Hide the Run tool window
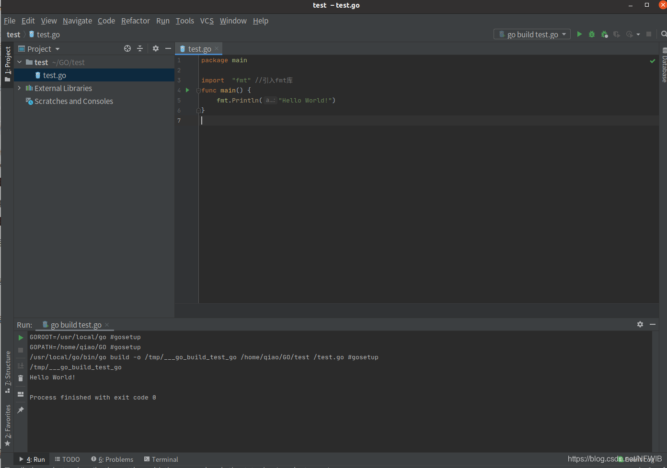This screenshot has width=667, height=468. (653, 324)
